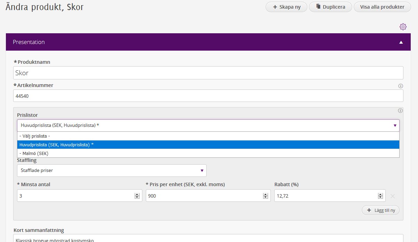Click the Kort sammanfattning text field
Viewport: 418px width, 242px height.
coord(208,239)
